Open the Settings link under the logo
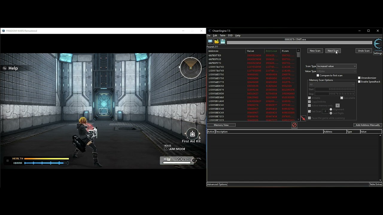383x215 pixels. pyautogui.click(x=378, y=53)
